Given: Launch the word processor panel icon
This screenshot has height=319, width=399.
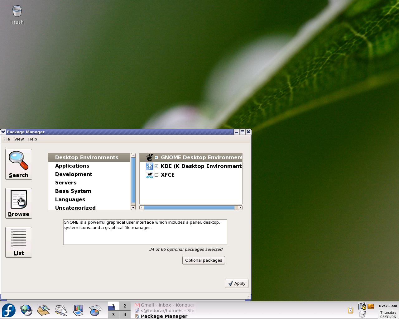Looking at the screenshot, I should 61,310.
